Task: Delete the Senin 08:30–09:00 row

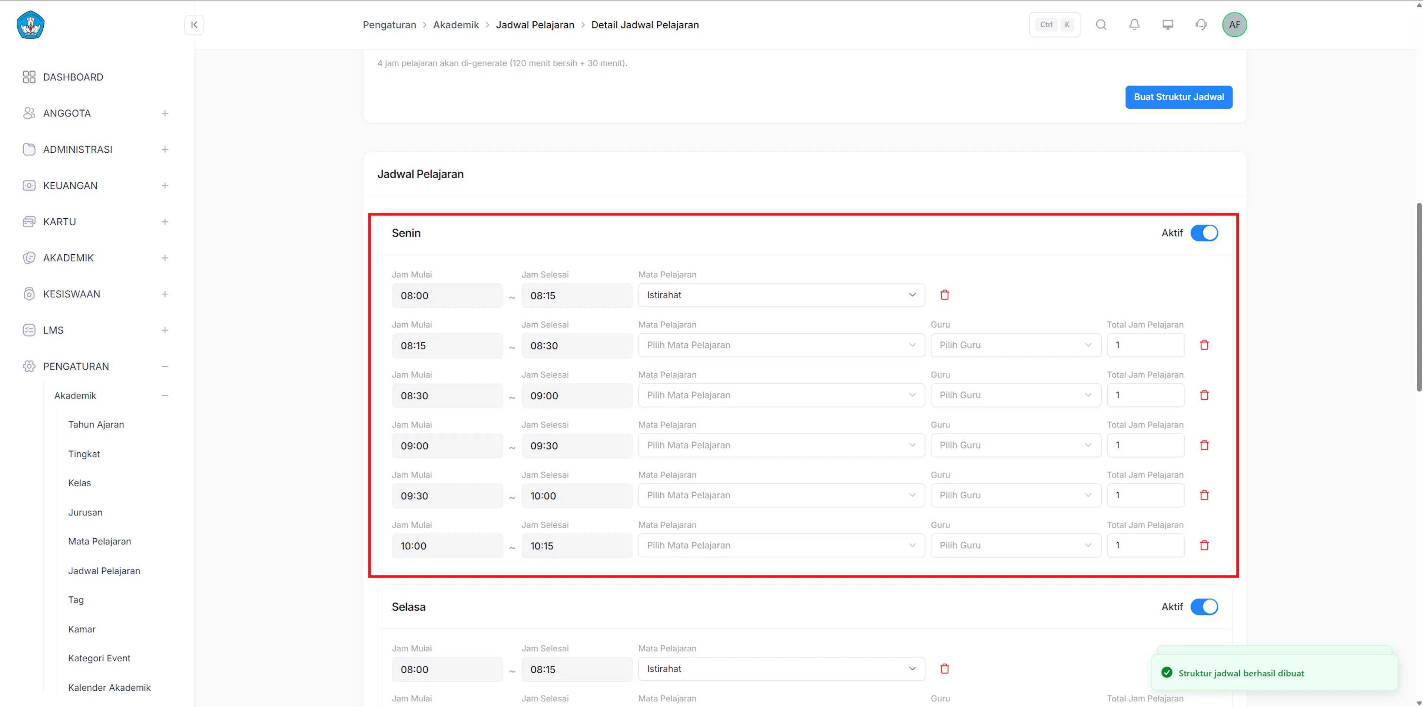Action: click(1204, 395)
